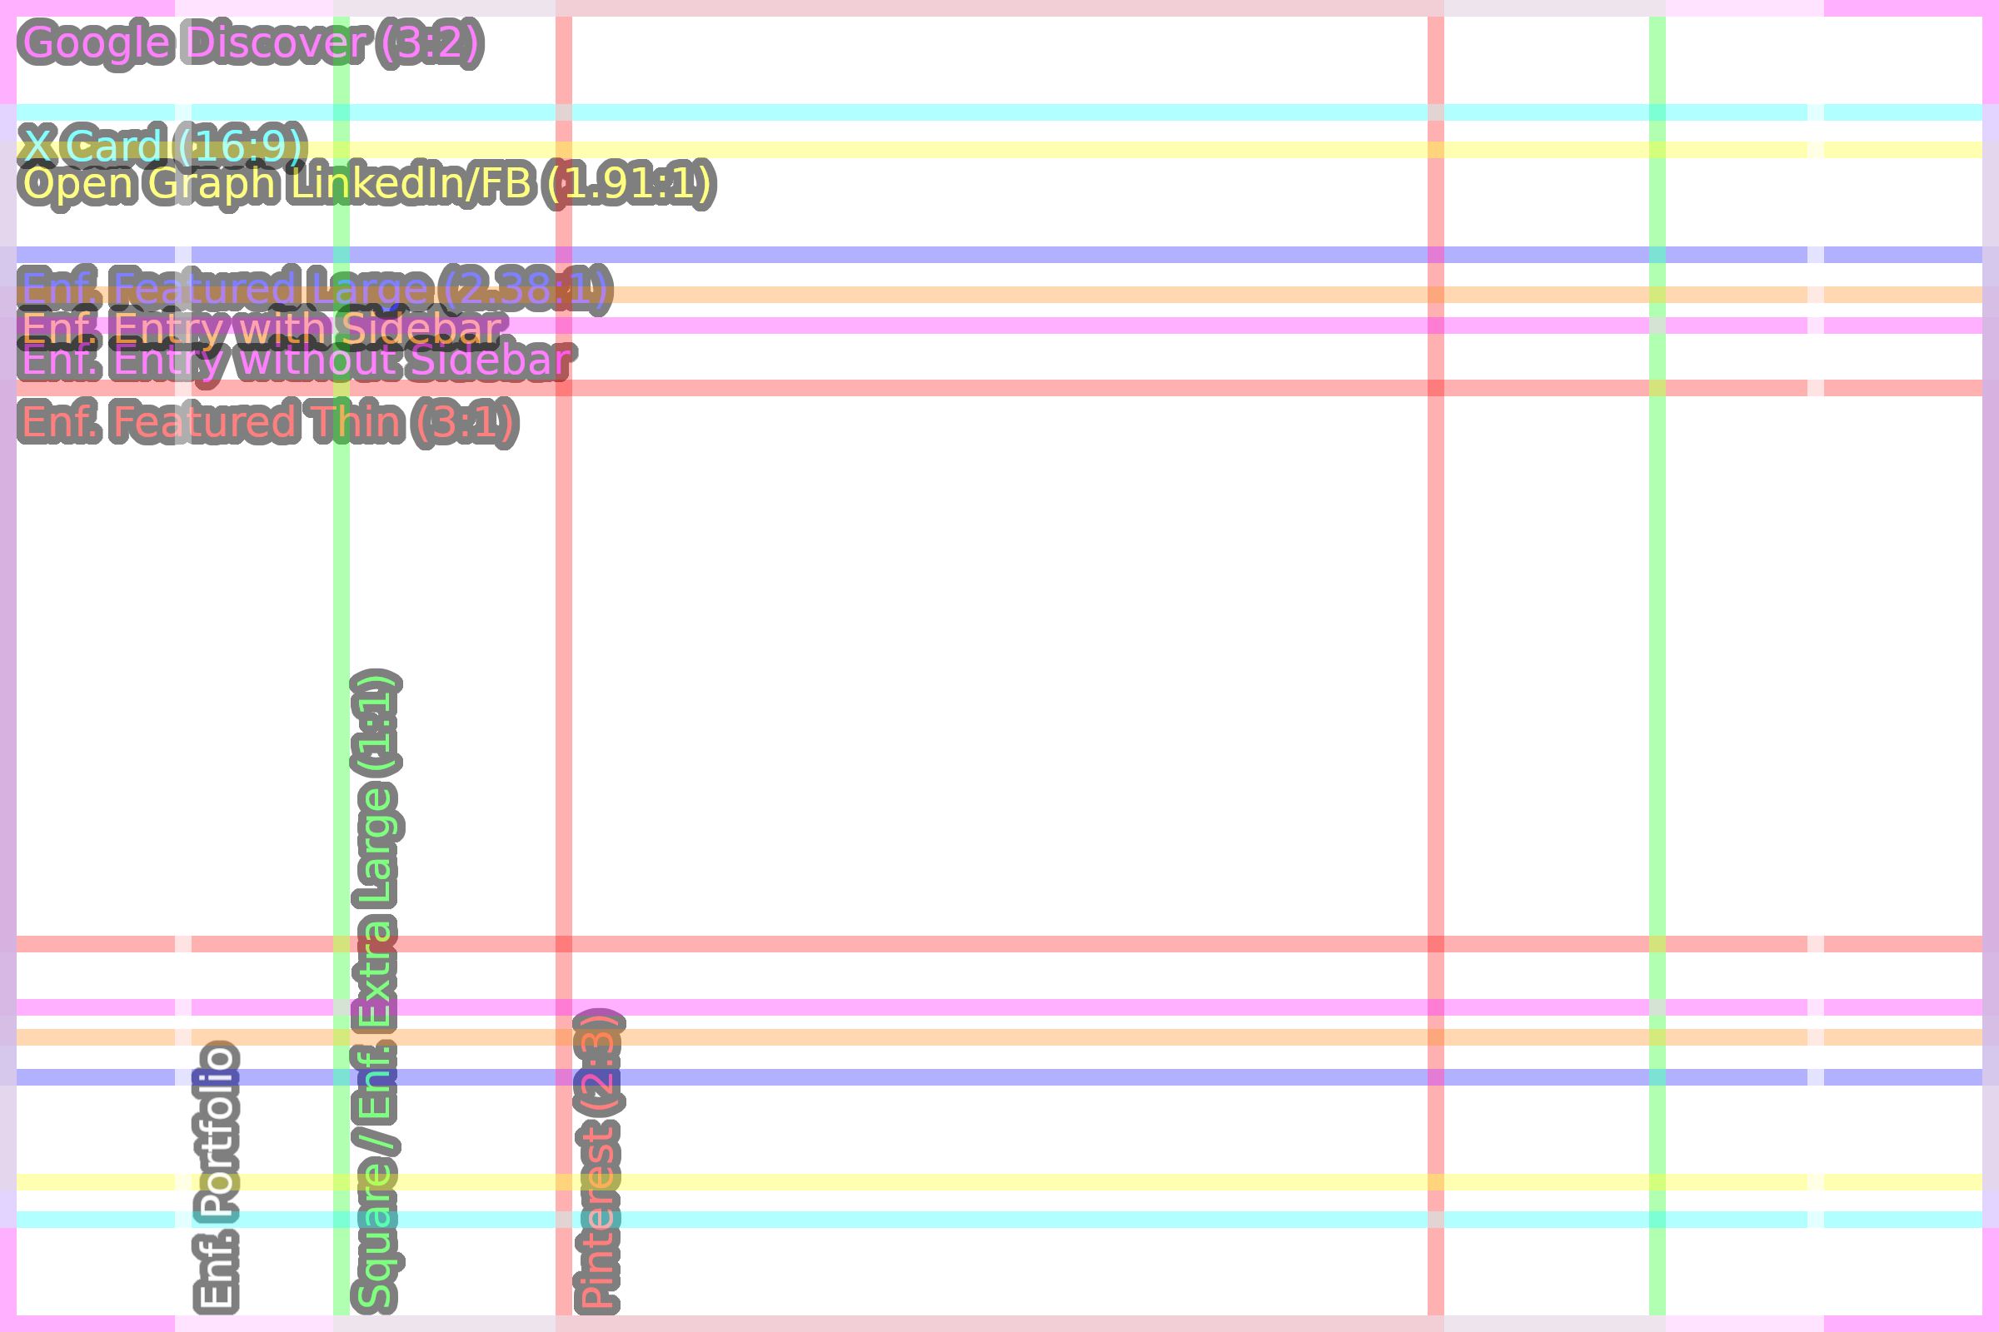1999x1332 pixels.
Task: Click the lower blue horizontal guide line
Action: click(1019, 1077)
